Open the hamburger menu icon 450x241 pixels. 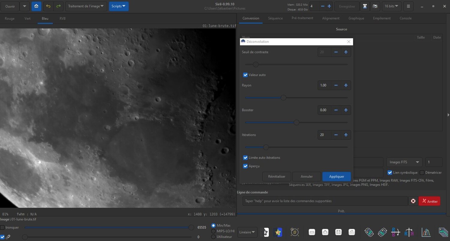pyautogui.click(x=408, y=6)
